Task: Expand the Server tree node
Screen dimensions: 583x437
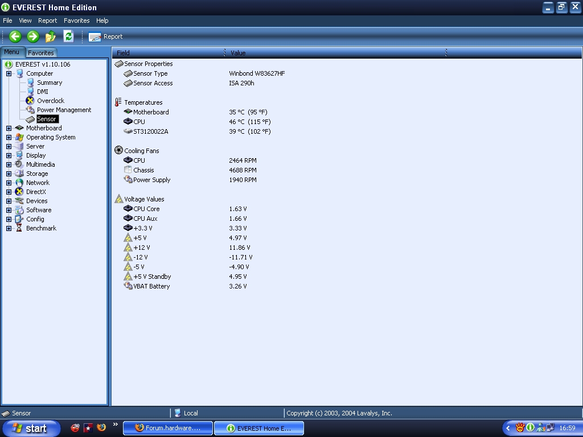Action: tap(9, 146)
